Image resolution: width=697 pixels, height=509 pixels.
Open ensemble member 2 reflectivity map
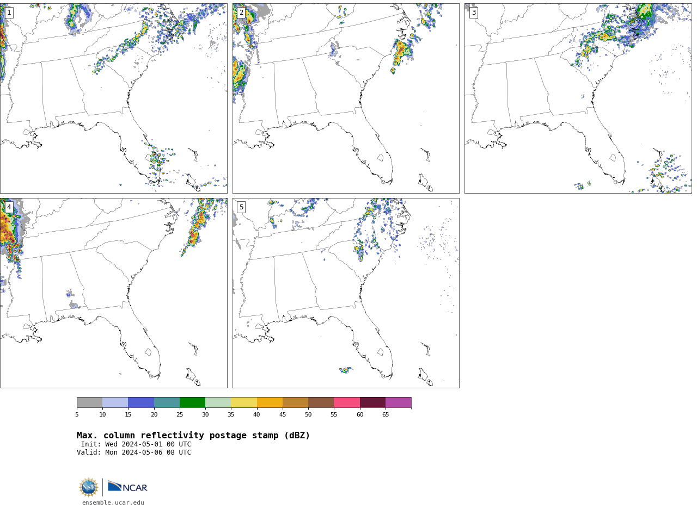click(x=346, y=98)
